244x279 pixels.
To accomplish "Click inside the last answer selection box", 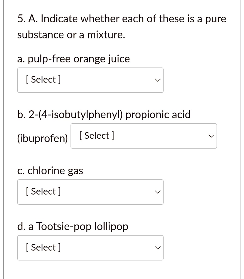I will [90, 248].
